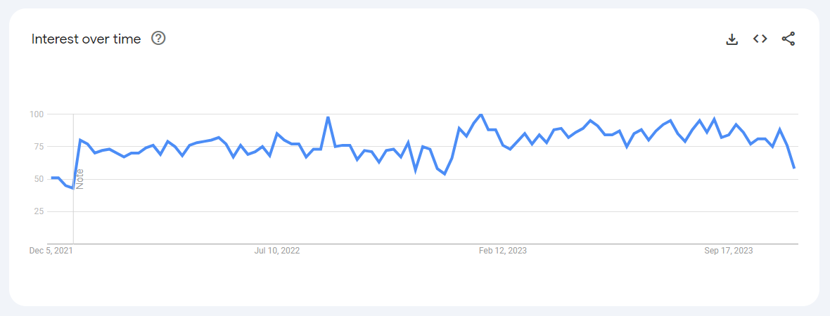Click the Feb 12, 2023 axis label

coord(503,251)
